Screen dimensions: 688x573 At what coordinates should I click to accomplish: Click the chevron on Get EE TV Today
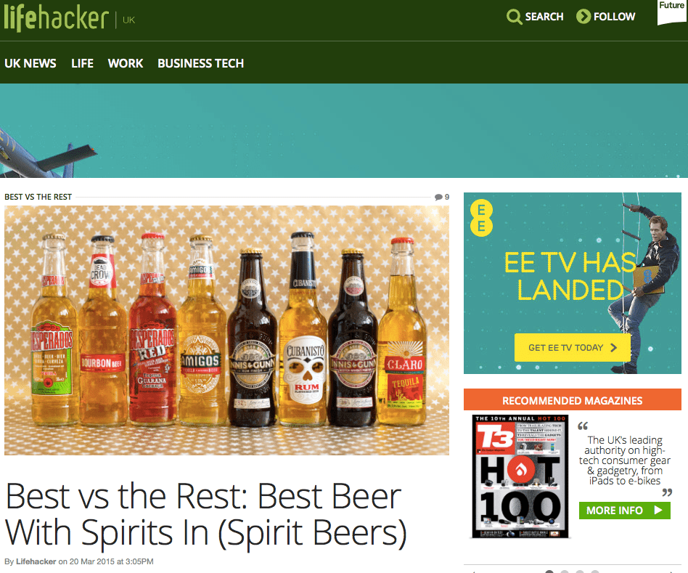(x=614, y=348)
